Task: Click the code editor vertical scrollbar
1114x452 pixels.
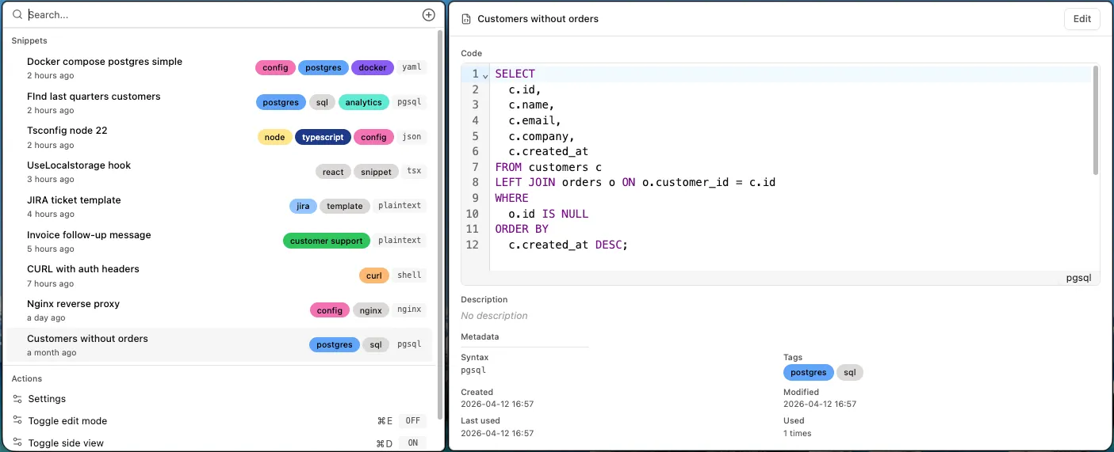Action: click(1096, 119)
